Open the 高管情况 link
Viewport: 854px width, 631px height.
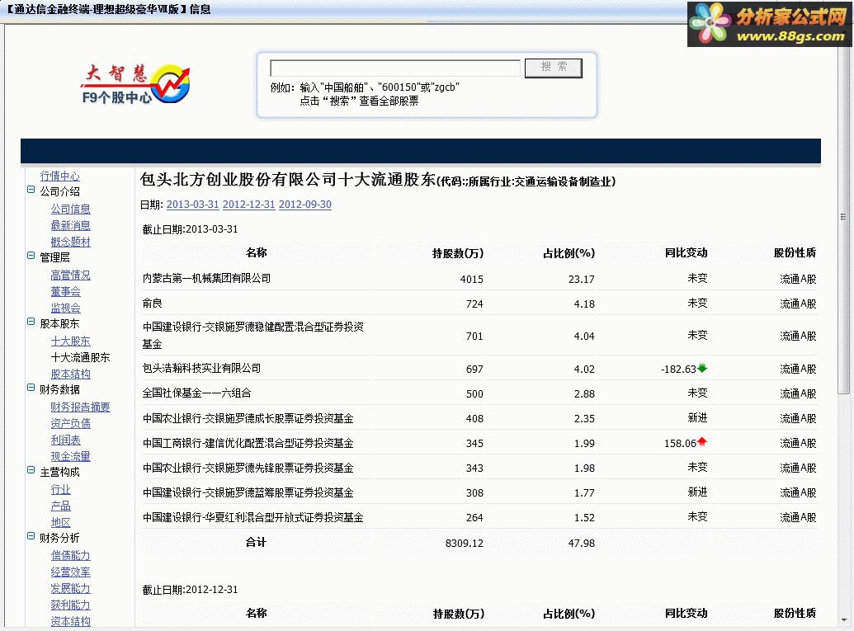tap(70, 275)
